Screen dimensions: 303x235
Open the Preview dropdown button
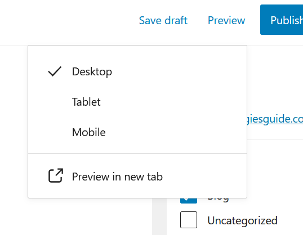226,20
